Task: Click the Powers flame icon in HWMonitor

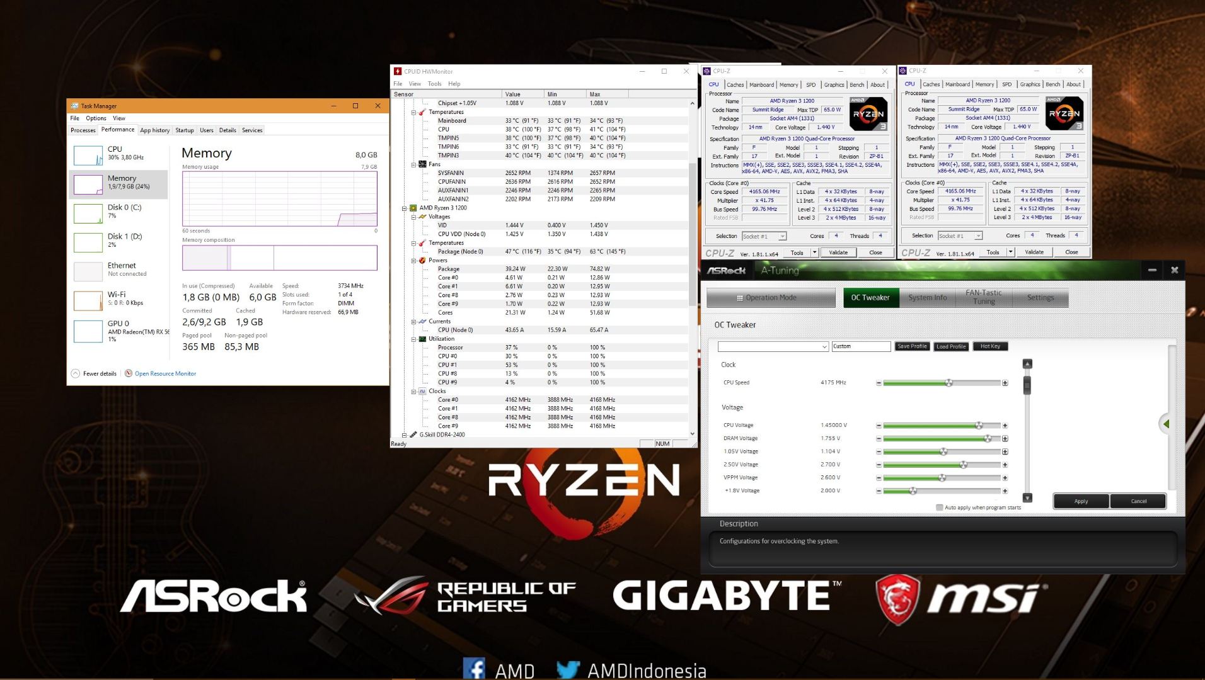Action: (422, 260)
